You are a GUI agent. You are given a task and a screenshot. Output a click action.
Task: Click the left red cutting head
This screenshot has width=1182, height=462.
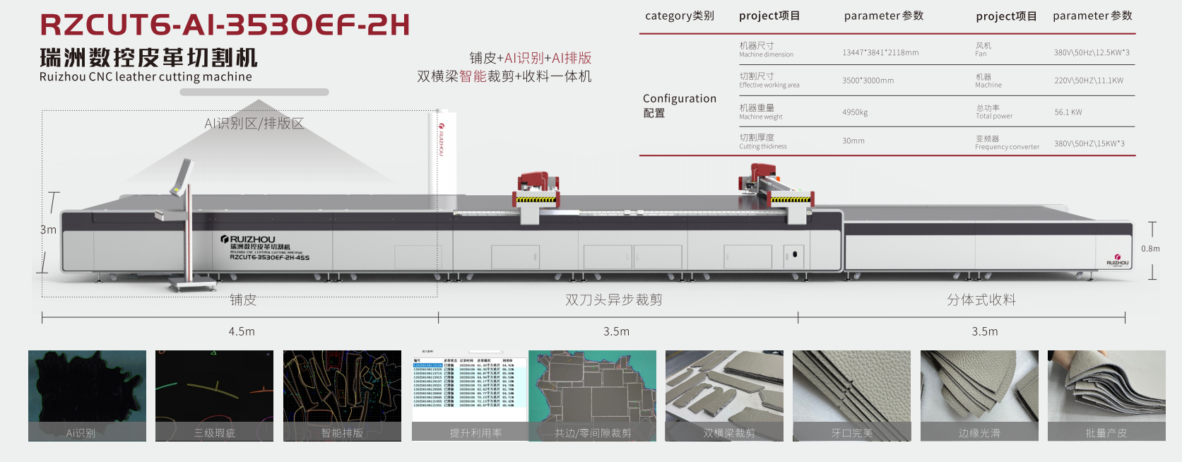pyautogui.click(x=538, y=189)
